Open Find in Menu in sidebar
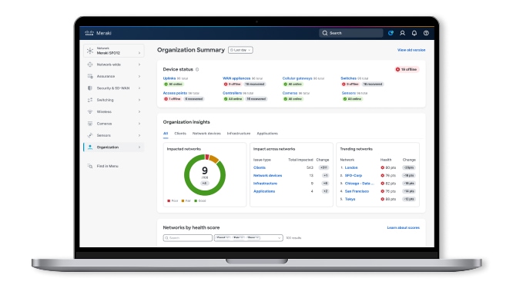Screen dimensions: 513x288 (107, 166)
